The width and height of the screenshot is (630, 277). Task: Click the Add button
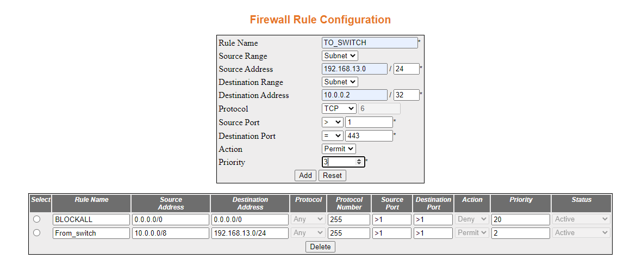(305, 175)
